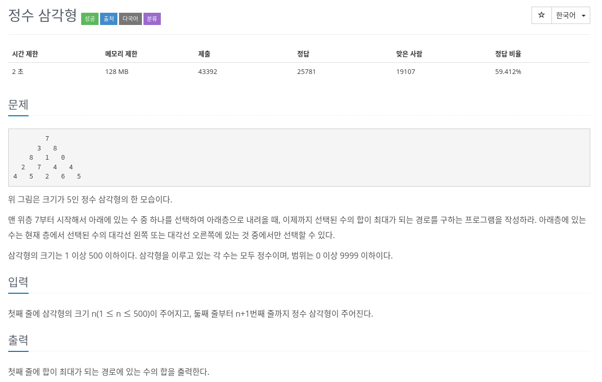Click the sentence starting 삼각형의 크기는 1 이상
The height and width of the screenshot is (382, 602).
pos(200,256)
